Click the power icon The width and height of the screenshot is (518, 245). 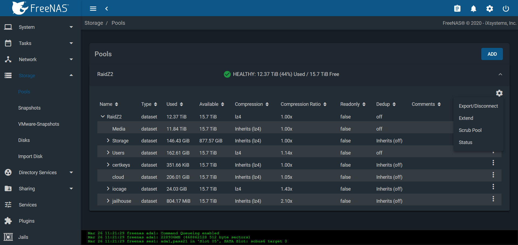(506, 9)
